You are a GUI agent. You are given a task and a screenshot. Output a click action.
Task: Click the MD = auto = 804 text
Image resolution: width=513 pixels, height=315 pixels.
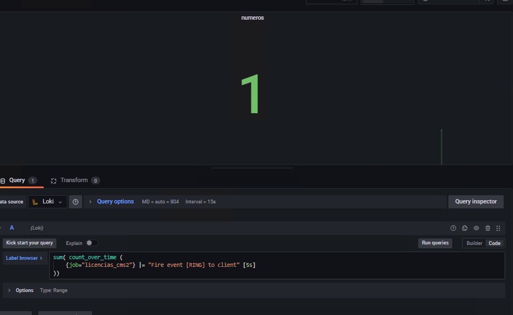point(160,202)
